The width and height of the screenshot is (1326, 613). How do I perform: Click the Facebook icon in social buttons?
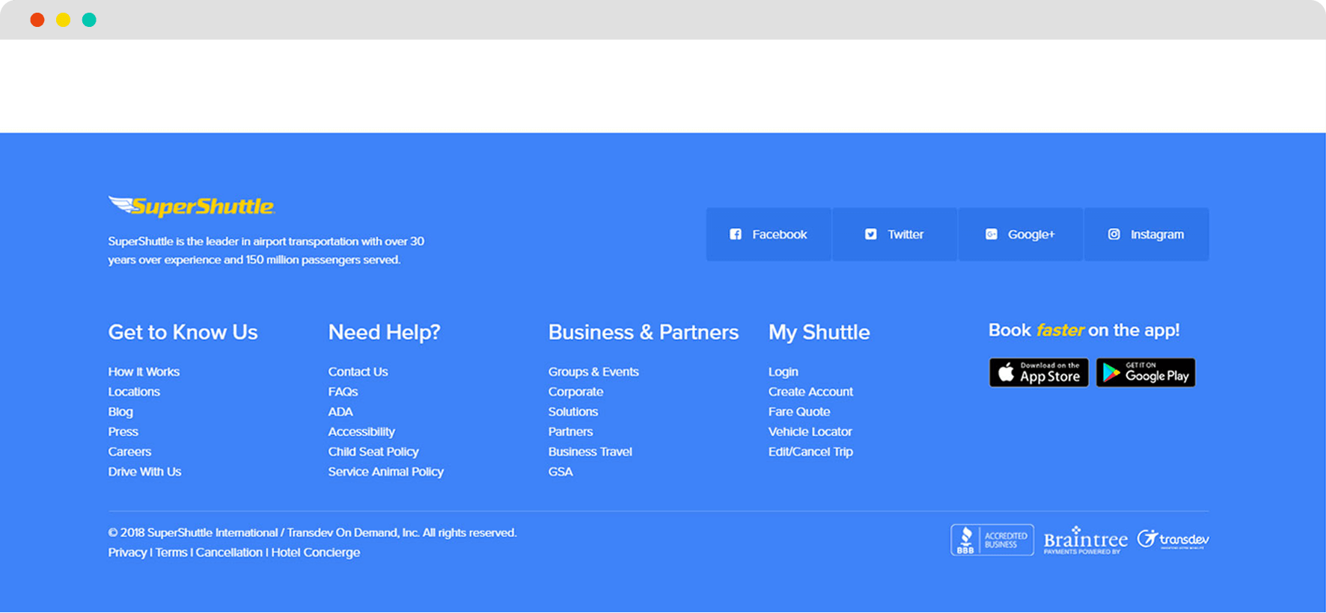coord(736,235)
